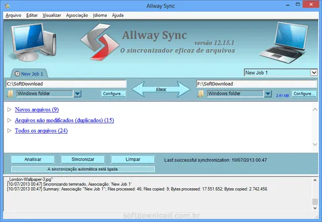Open the Idioma menu
Screen dimensions: 322x222
coord(100,15)
